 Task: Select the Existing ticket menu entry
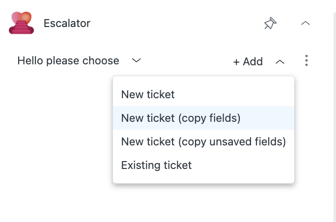pos(203,165)
